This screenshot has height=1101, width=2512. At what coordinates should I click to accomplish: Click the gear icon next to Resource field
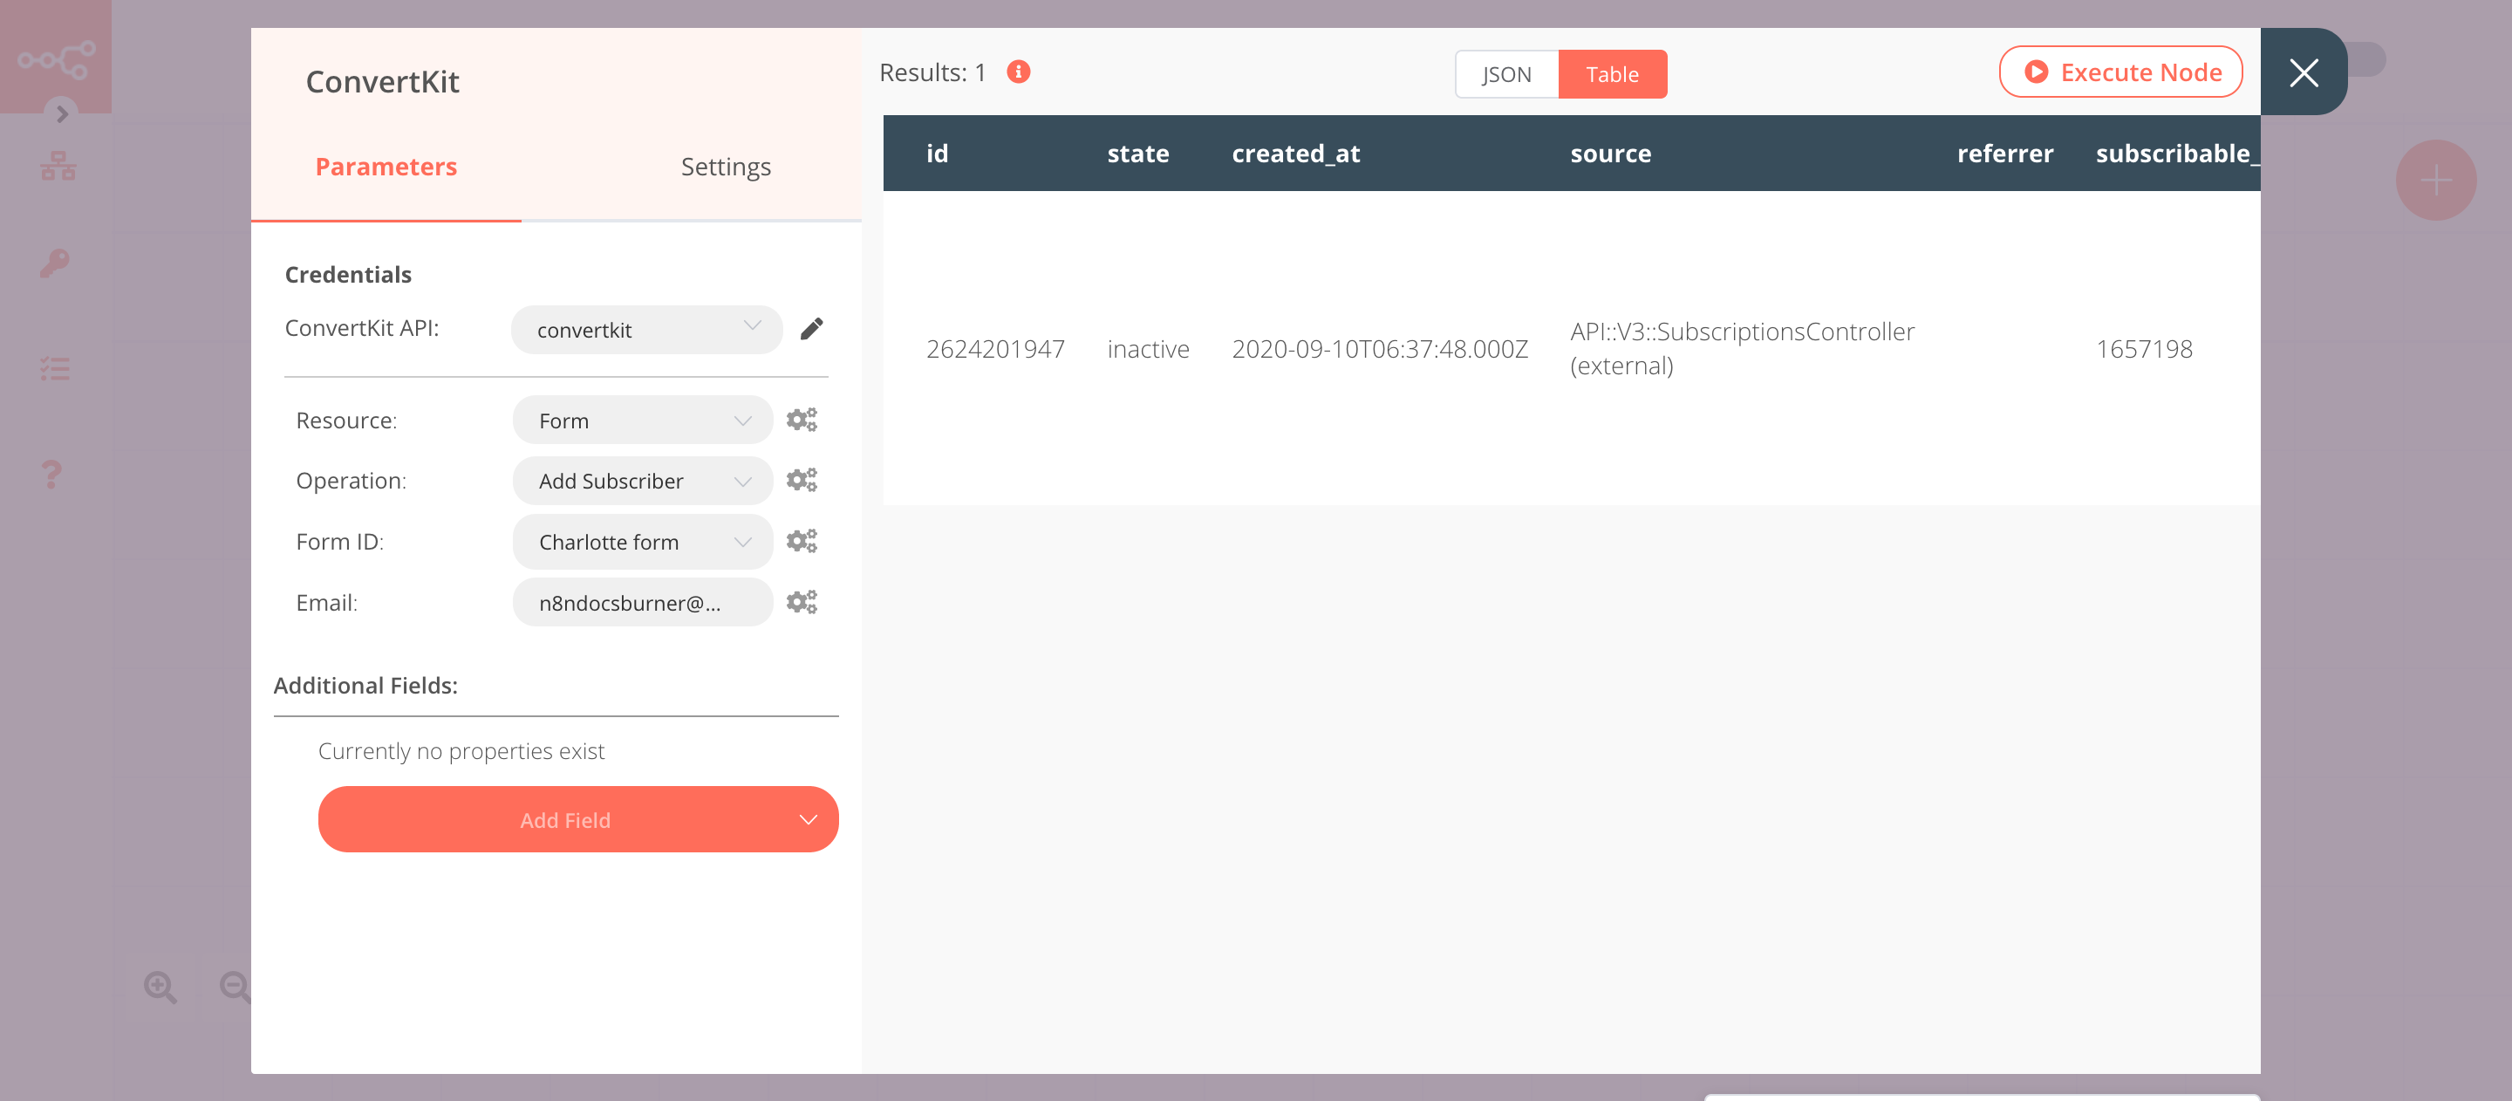[801, 418]
